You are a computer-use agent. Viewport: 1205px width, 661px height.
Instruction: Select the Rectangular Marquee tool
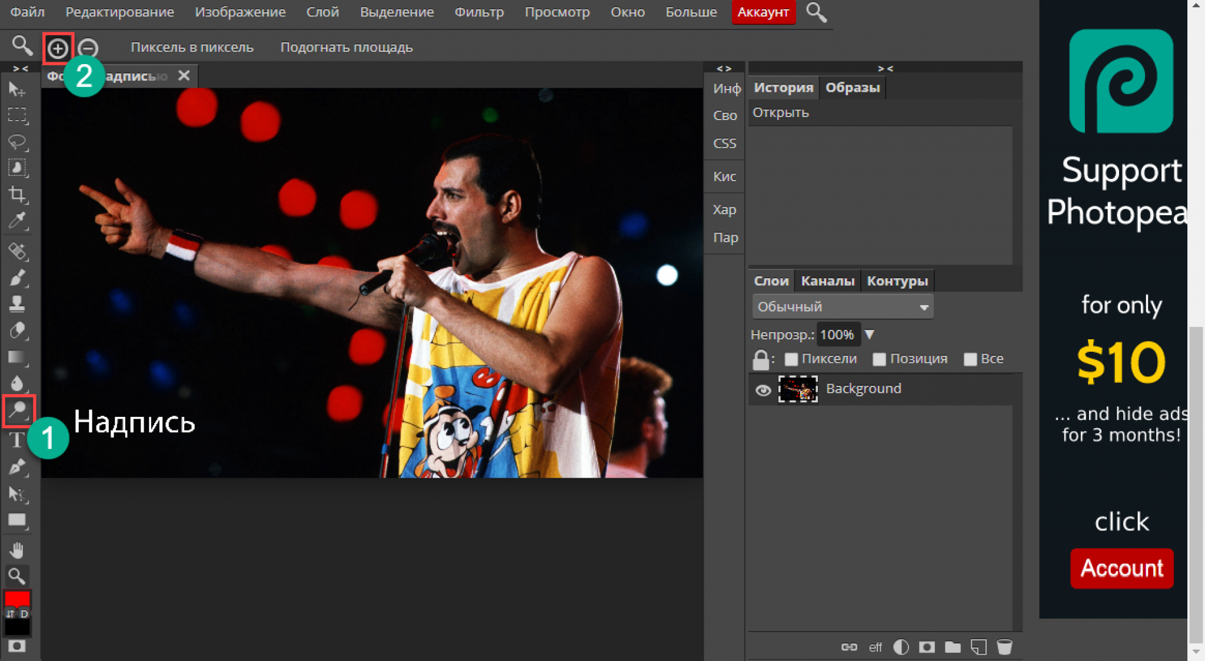17,115
